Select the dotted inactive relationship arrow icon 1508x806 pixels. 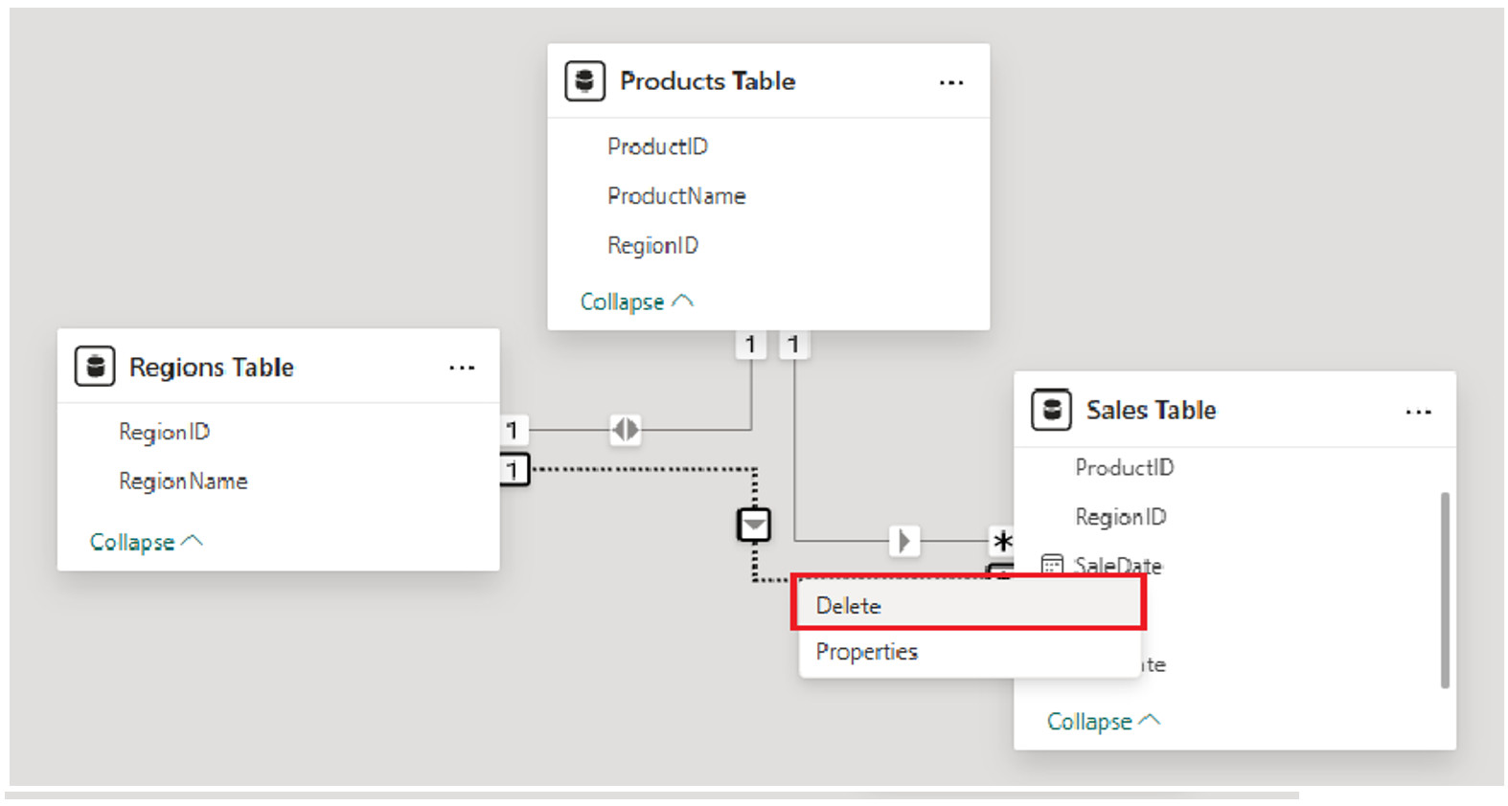point(754,525)
